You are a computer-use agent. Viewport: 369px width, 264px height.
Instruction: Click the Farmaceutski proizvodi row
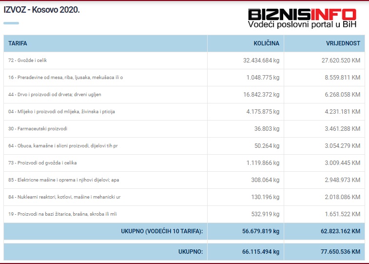pos(38,129)
